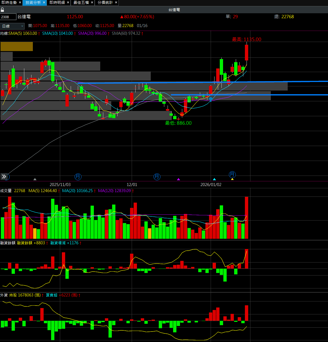Viewport: 328px width, 342px height.
Task: Open the 日線 period dropdown
Action: tap(12, 26)
